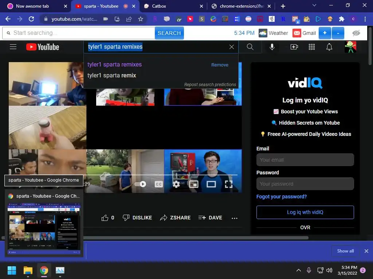Share this page icon in address bar

[129, 19]
